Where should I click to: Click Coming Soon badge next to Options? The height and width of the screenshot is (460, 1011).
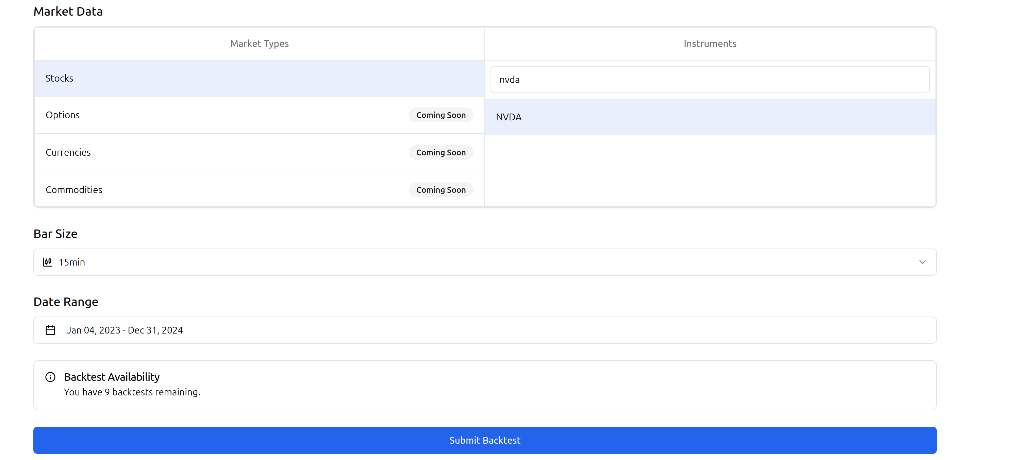441,115
